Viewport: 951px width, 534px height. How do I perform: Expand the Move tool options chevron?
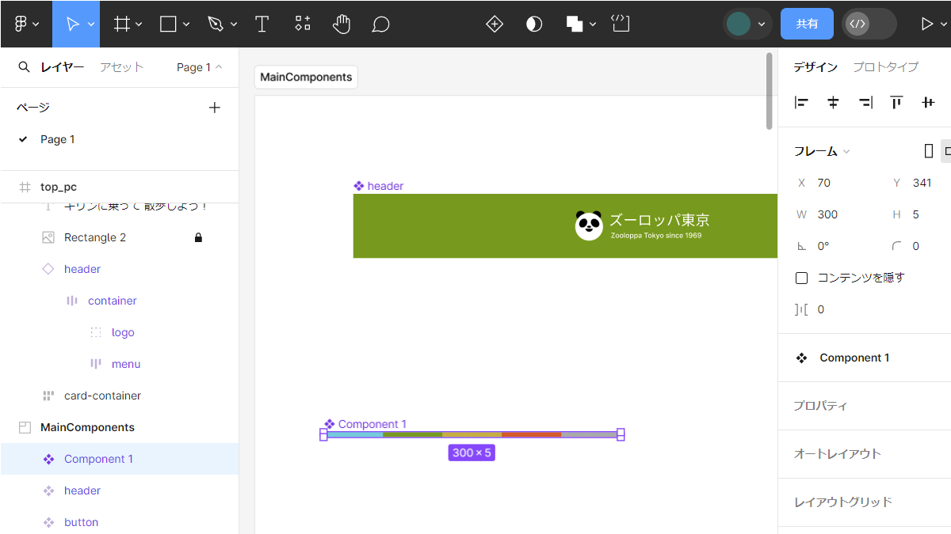coord(91,25)
